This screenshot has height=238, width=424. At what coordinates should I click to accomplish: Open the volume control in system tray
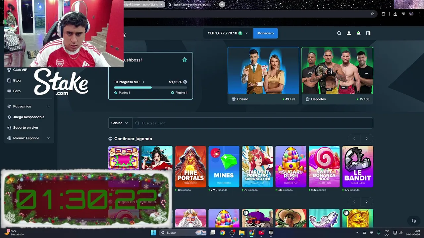click(400, 233)
